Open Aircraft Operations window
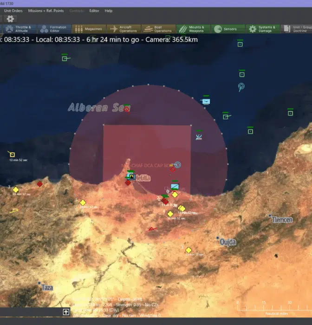The height and width of the screenshot is (325, 312). point(123,29)
